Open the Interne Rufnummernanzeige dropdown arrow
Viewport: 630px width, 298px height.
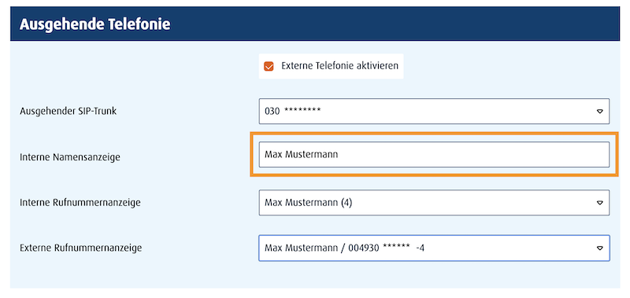click(x=599, y=203)
